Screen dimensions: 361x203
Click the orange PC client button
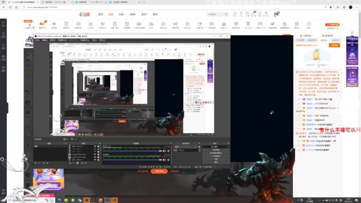click(x=332, y=25)
